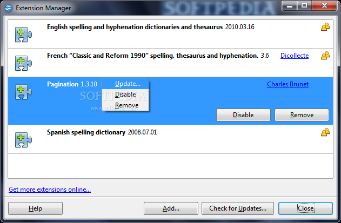Viewport: 341px width, 223px height.
Task: Click the Remove button for Pagination
Action: point(302,115)
